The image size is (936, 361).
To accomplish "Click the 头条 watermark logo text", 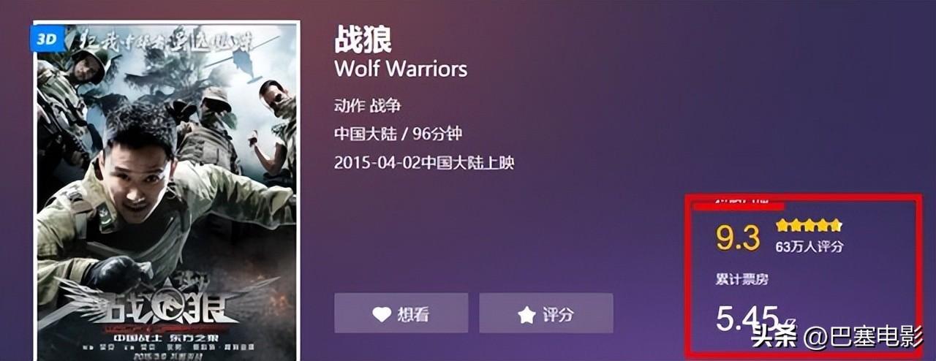I will click(x=775, y=338).
